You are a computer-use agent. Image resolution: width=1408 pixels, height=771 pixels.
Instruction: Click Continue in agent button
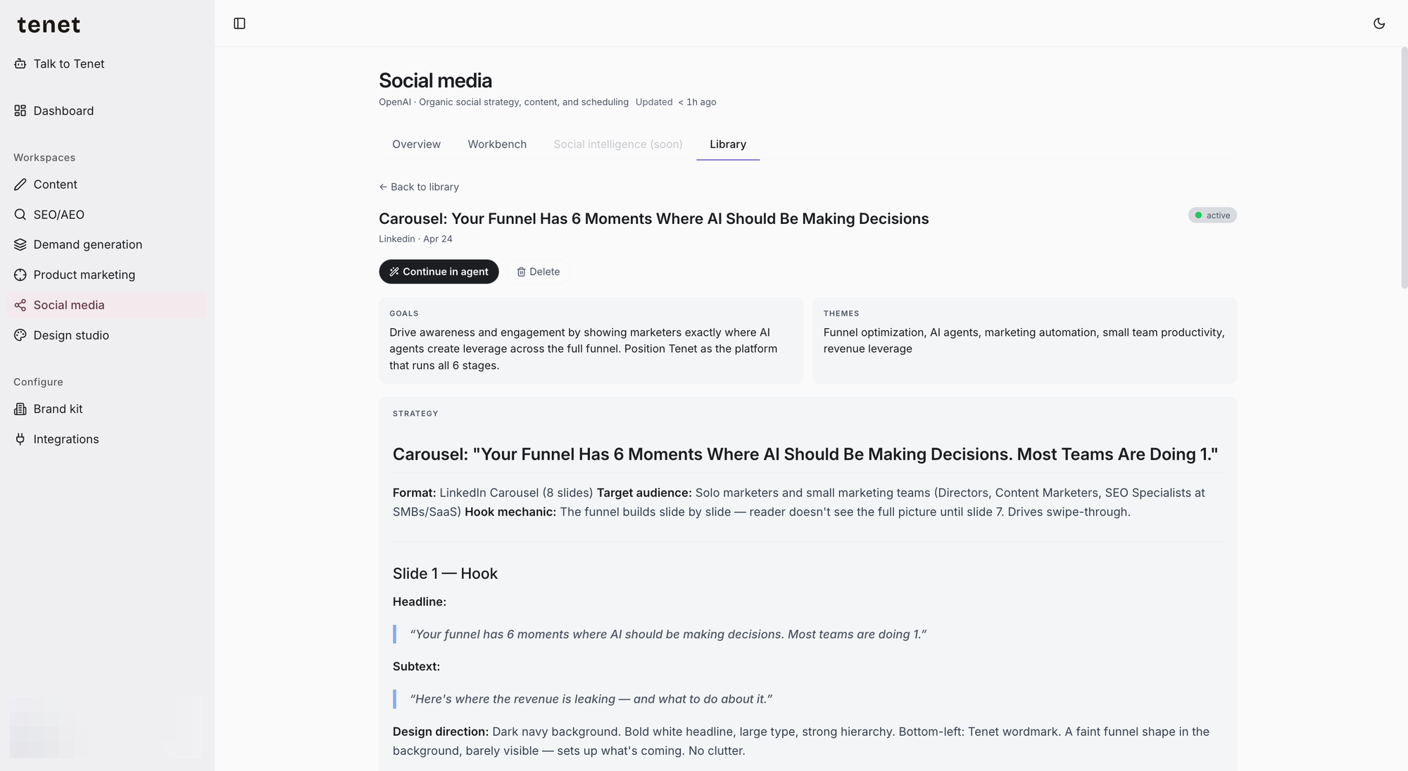[x=439, y=272]
